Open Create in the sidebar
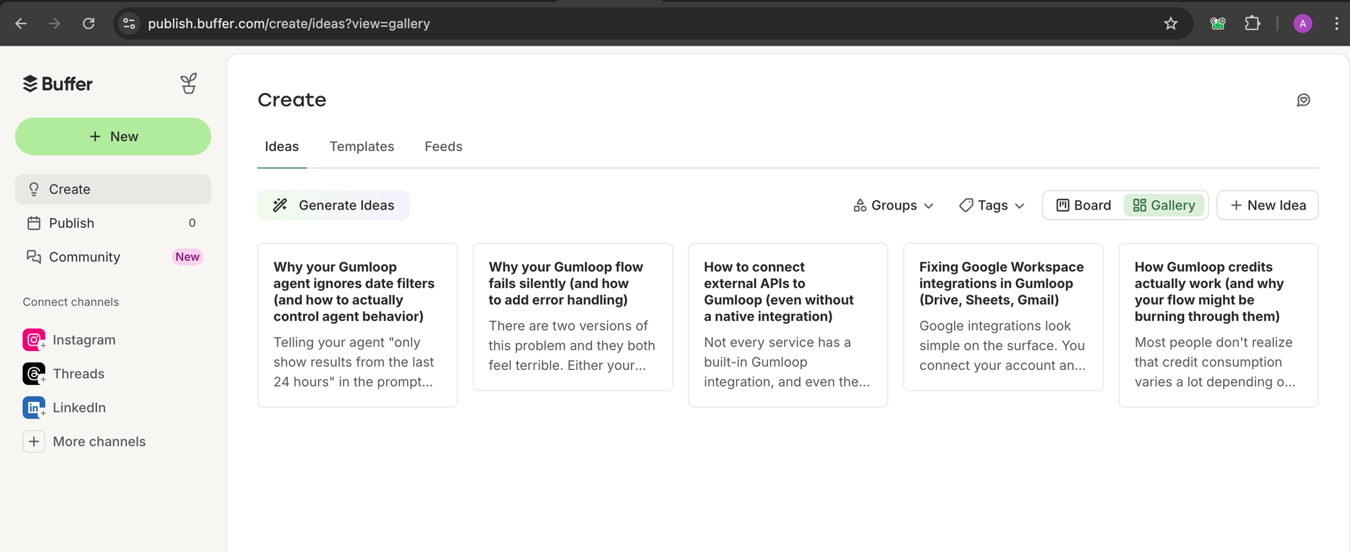The height and width of the screenshot is (552, 1350). pos(113,189)
